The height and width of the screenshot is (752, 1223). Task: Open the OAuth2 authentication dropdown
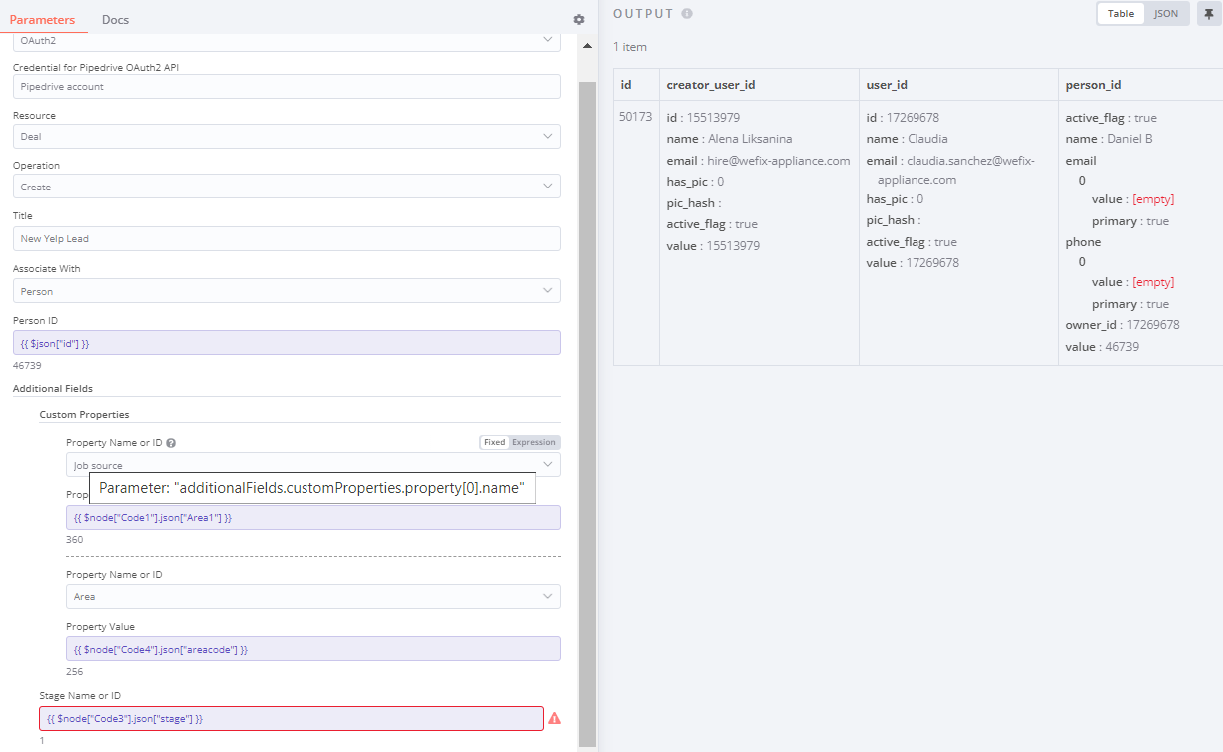[x=287, y=40]
